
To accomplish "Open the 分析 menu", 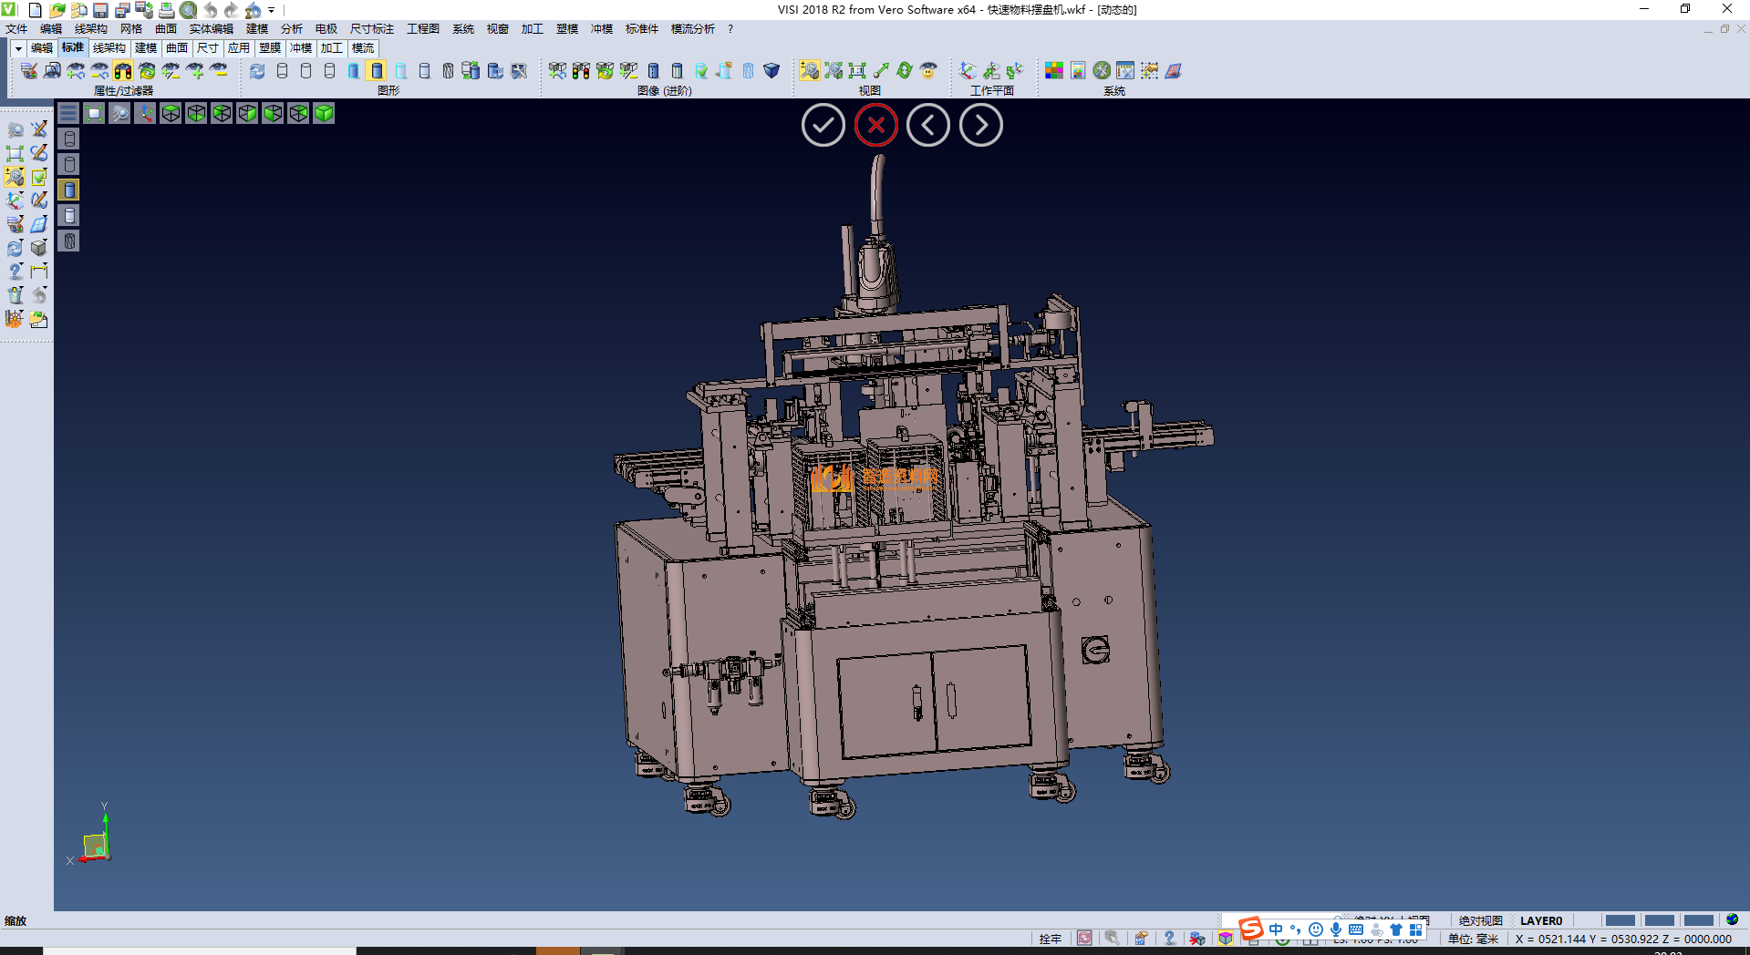I will coord(292,29).
